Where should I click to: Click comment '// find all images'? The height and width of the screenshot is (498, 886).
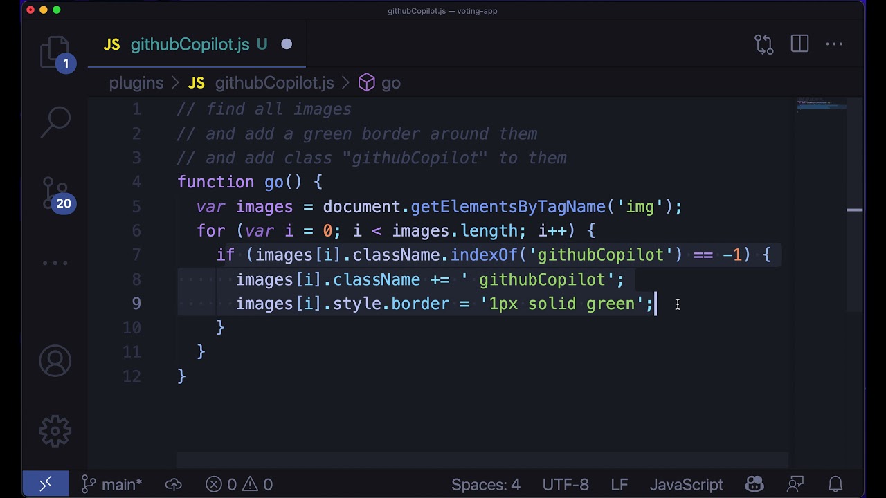pos(264,109)
